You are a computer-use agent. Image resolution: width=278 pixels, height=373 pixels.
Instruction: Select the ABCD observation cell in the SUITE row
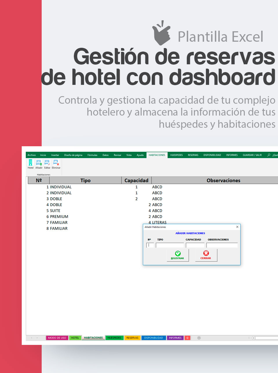coord(157,211)
